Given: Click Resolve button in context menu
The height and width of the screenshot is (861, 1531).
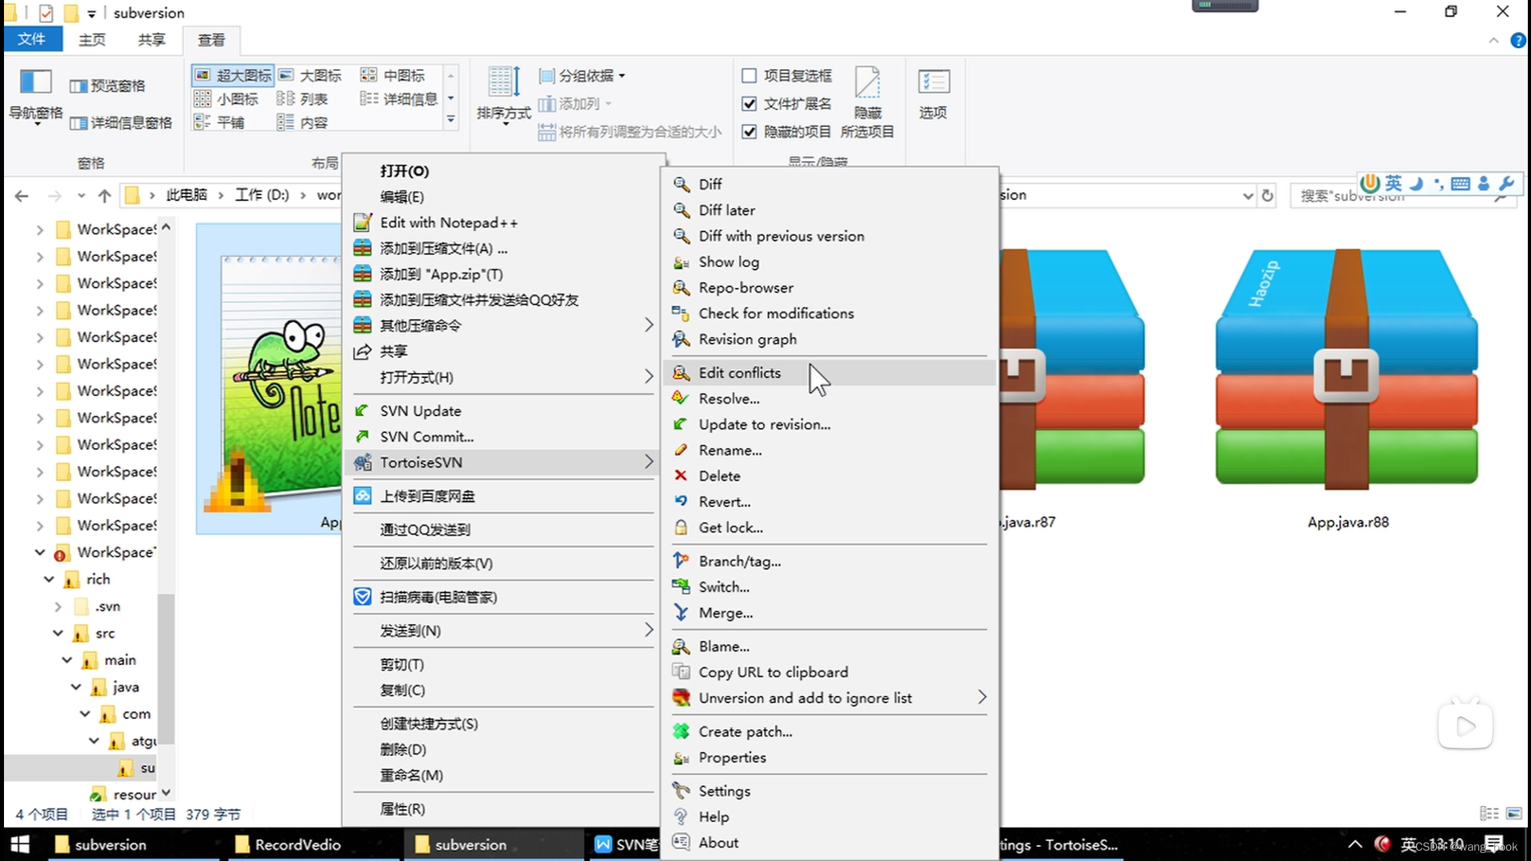Looking at the screenshot, I should (729, 399).
